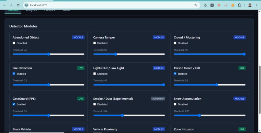Click the 'Zone Intrusion' card title
Viewport: 261px width, 133px height.
click(184, 129)
